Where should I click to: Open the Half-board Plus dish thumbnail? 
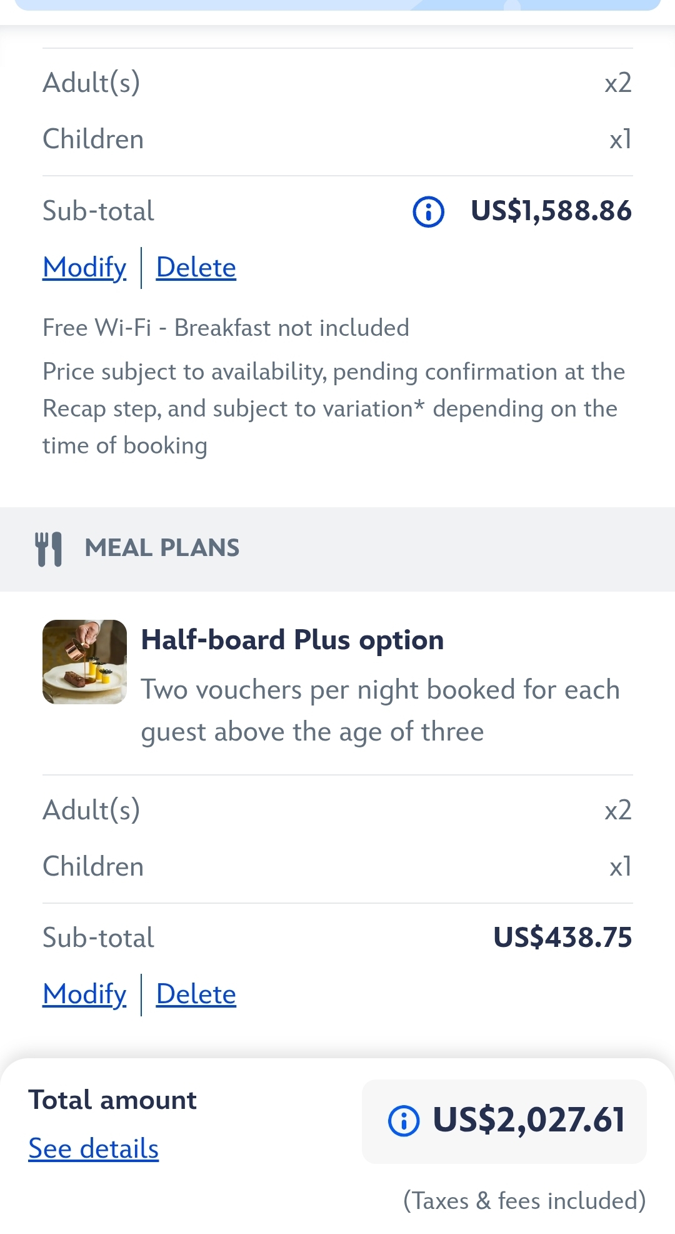pyautogui.click(x=84, y=662)
